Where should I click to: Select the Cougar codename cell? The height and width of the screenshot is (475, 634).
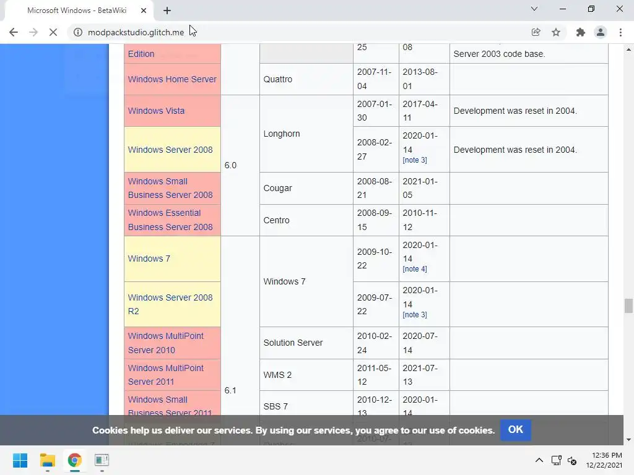point(306,188)
